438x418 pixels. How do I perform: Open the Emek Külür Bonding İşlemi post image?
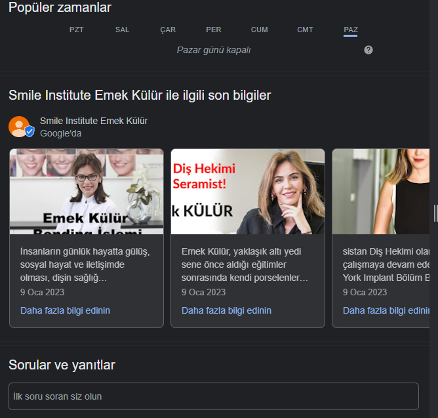[87, 192]
